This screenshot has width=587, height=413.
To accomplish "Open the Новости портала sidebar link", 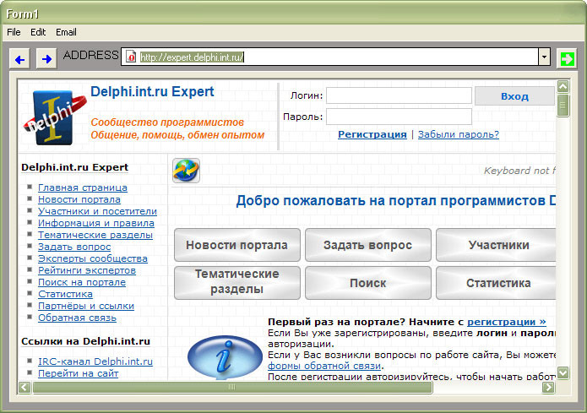I will [x=79, y=199].
